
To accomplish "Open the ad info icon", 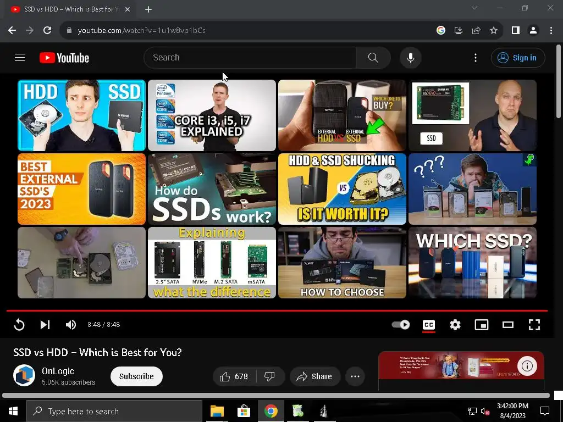I will click(527, 366).
